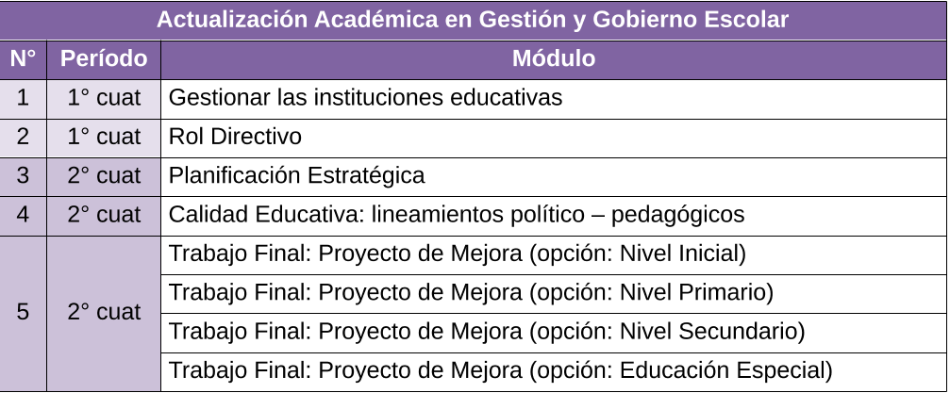This screenshot has height=393, width=950.
Task: Select Trabajo Final option Nivel Inicial
Action: [554, 255]
